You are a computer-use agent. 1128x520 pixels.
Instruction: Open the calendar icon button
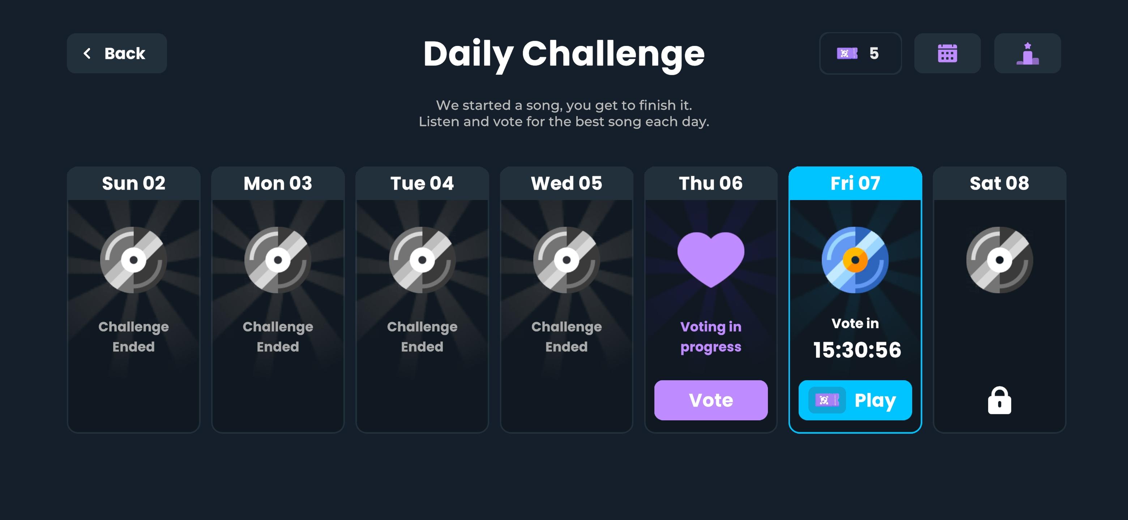(947, 53)
